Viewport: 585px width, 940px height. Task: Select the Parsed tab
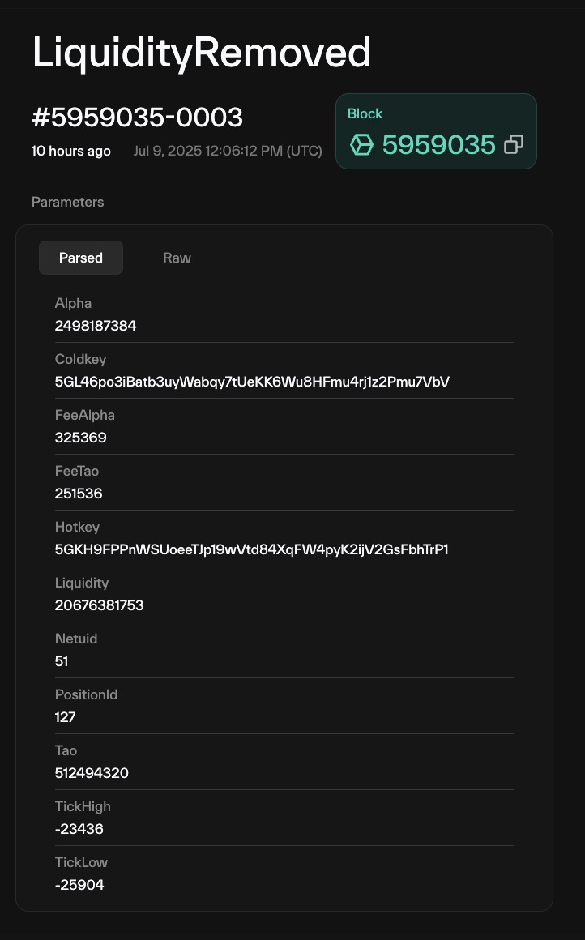(x=81, y=258)
